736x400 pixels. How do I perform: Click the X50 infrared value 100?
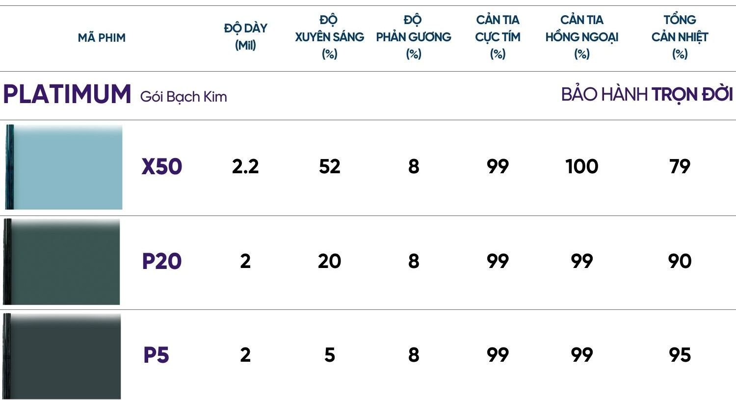coord(582,167)
